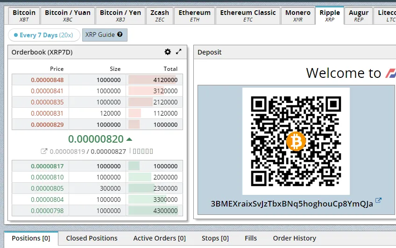Switch to Monero XMR tab

[x=298, y=16]
